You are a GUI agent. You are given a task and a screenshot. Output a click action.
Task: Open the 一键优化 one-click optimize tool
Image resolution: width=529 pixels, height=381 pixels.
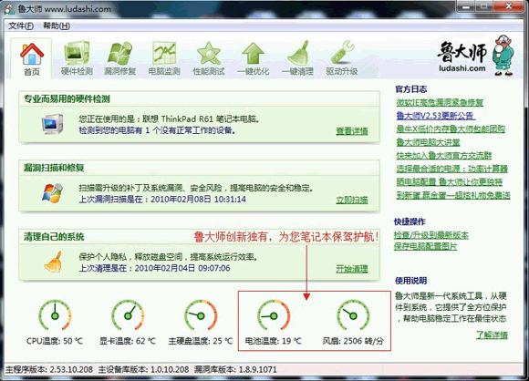coord(253,58)
